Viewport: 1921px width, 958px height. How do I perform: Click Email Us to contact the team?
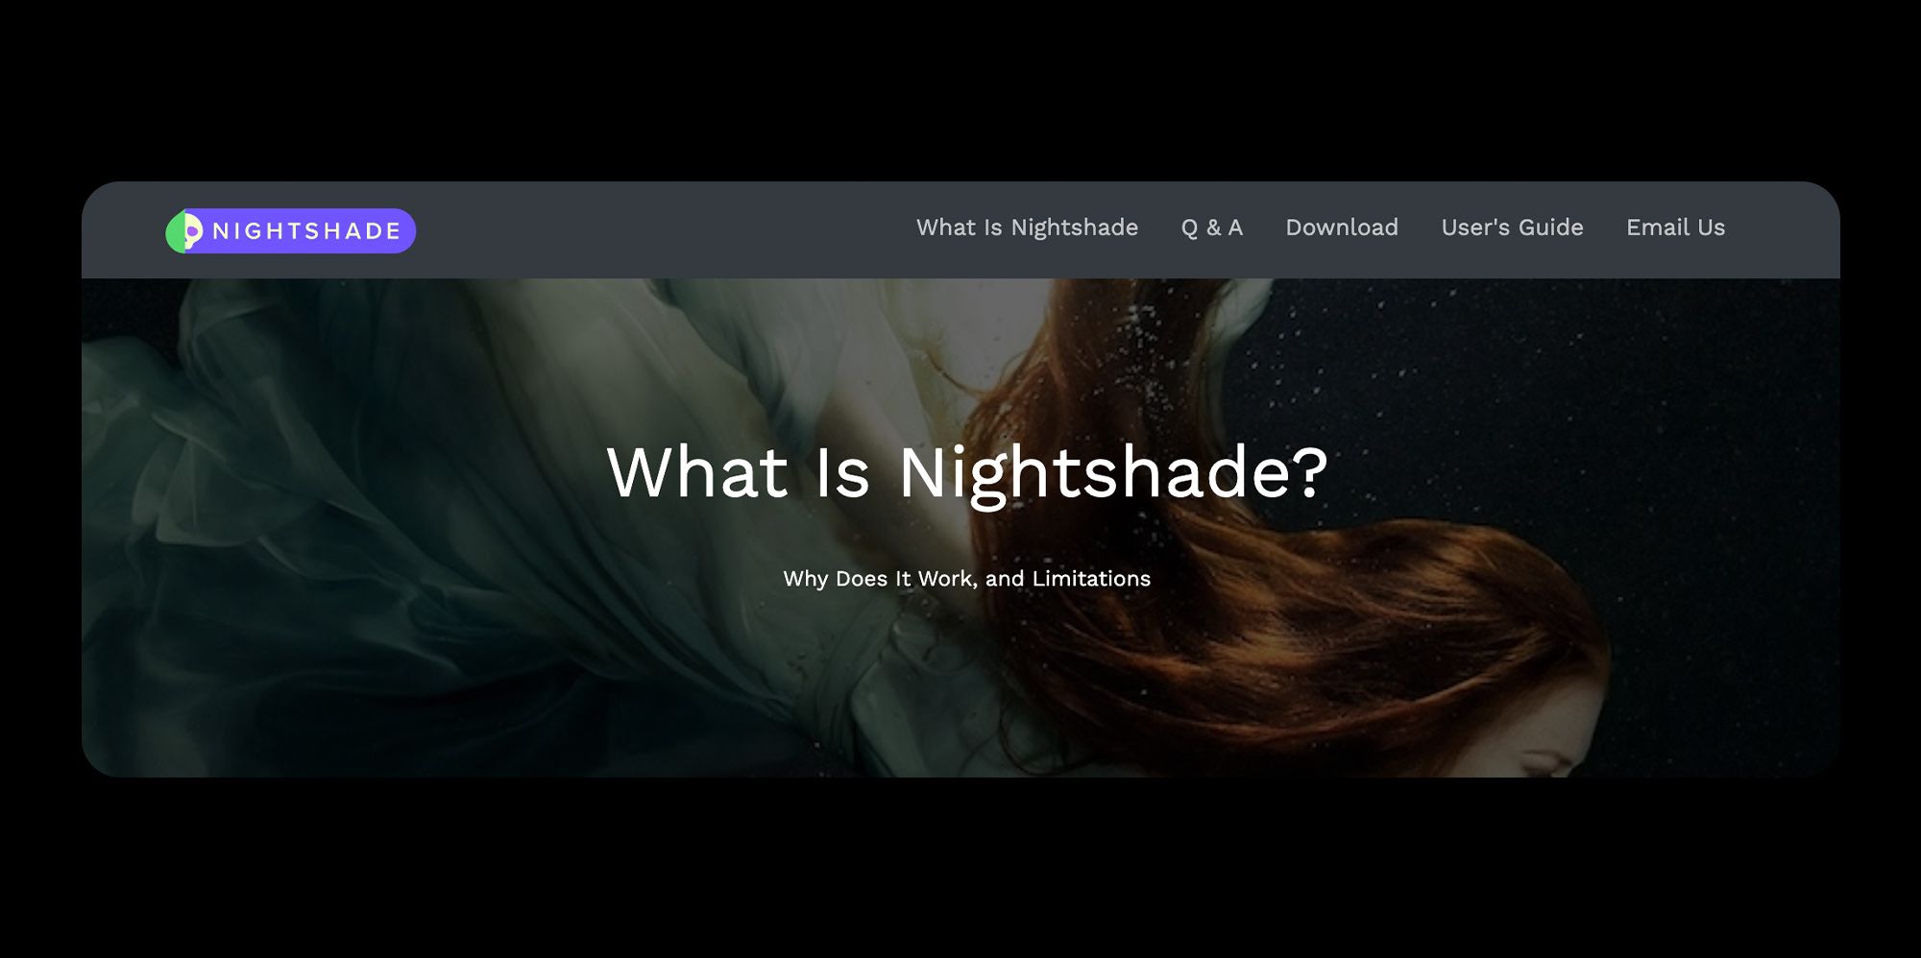tap(1675, 228)
